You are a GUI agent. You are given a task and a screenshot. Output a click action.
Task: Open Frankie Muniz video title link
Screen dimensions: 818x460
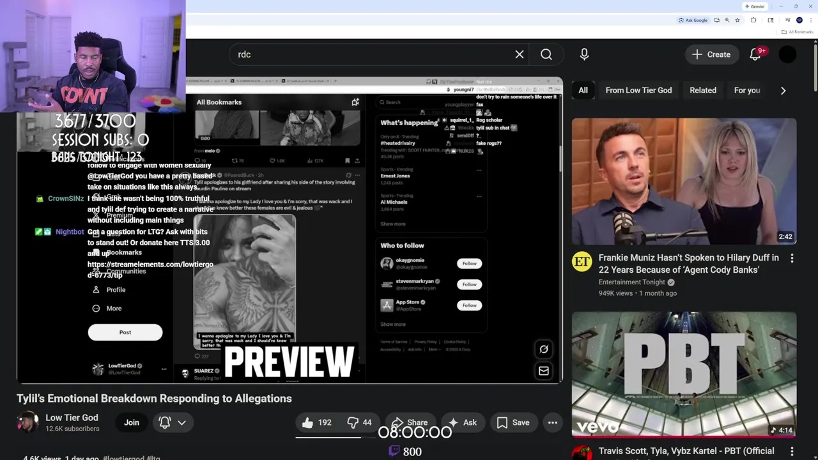click(689, 264)
